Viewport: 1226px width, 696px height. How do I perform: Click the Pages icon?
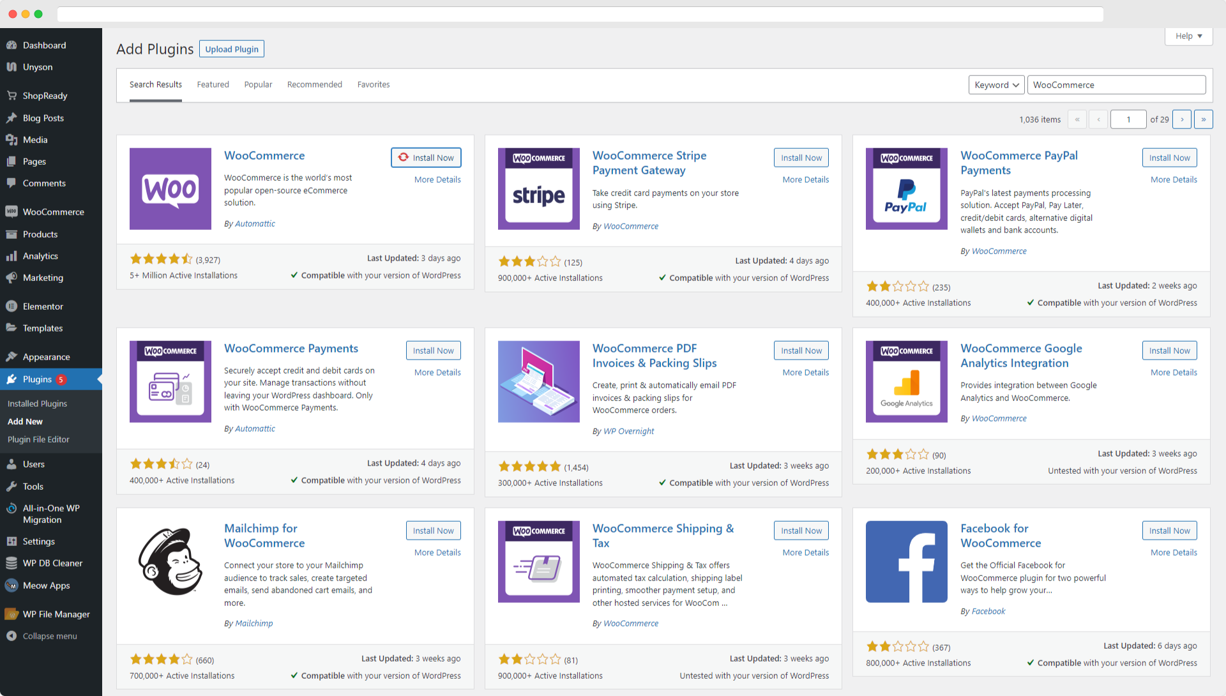tap(11, 162)
